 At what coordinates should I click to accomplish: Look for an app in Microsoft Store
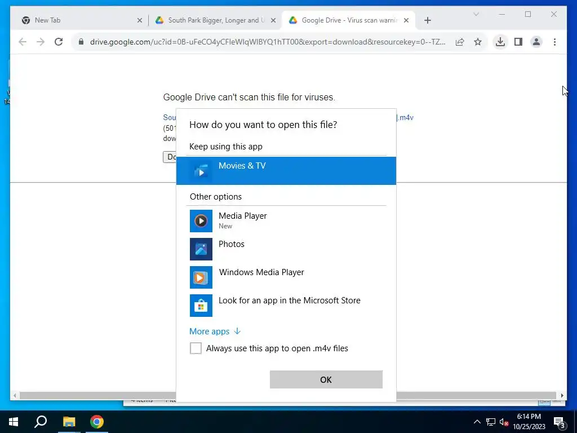286,305
